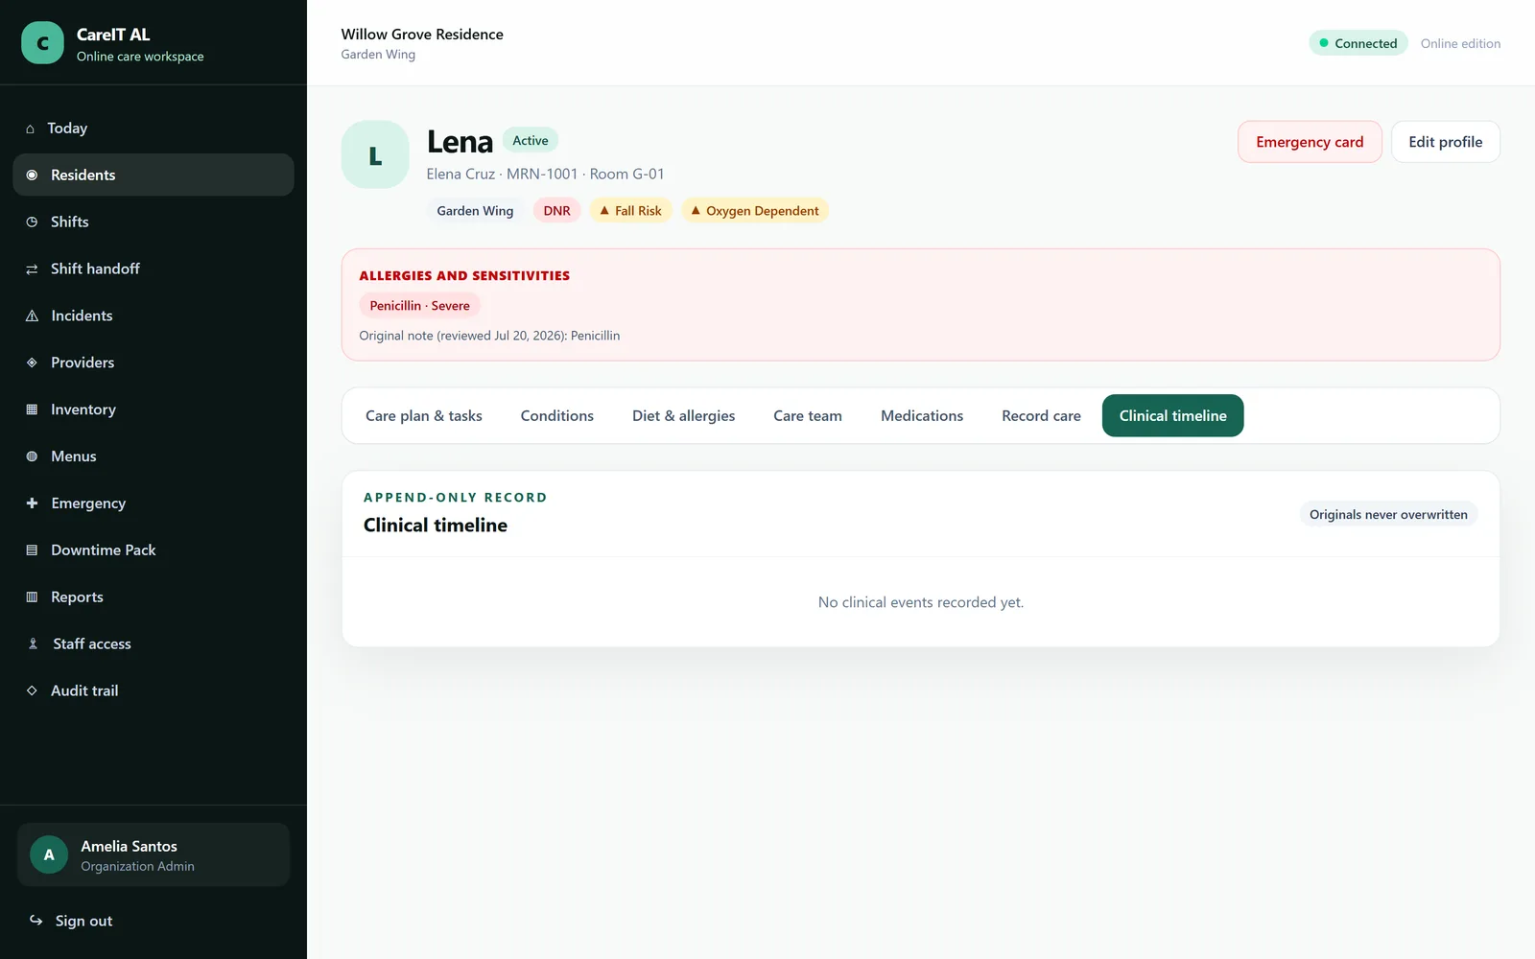The height and width of the screenshot is (959, 1535).
Task: Click the Staff access person icon
Action: (33, 644)
